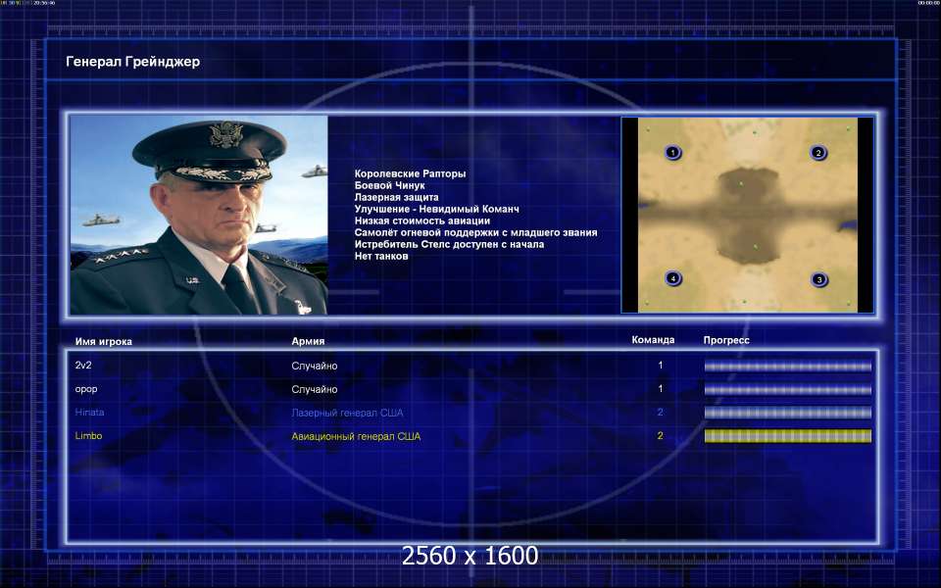Click team number 2 in the Лазерный генерал row
The width and height of the screenshot is (941, 588).
[660, 413]
